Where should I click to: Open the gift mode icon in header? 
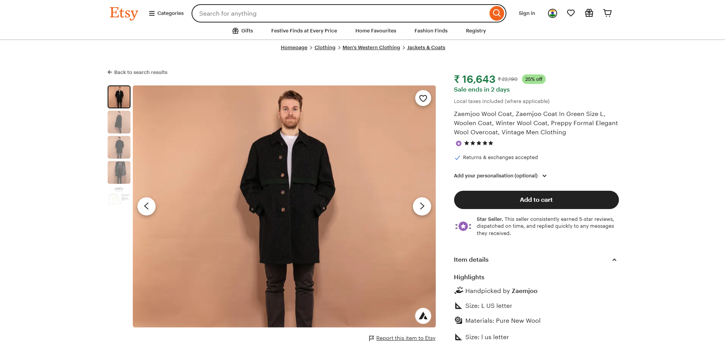589,13
